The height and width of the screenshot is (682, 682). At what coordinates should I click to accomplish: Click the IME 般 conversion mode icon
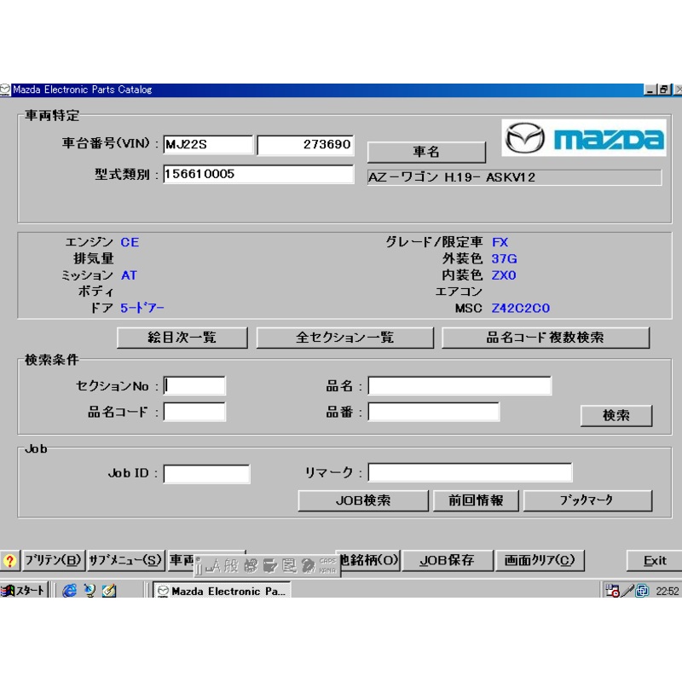(231, 565)
